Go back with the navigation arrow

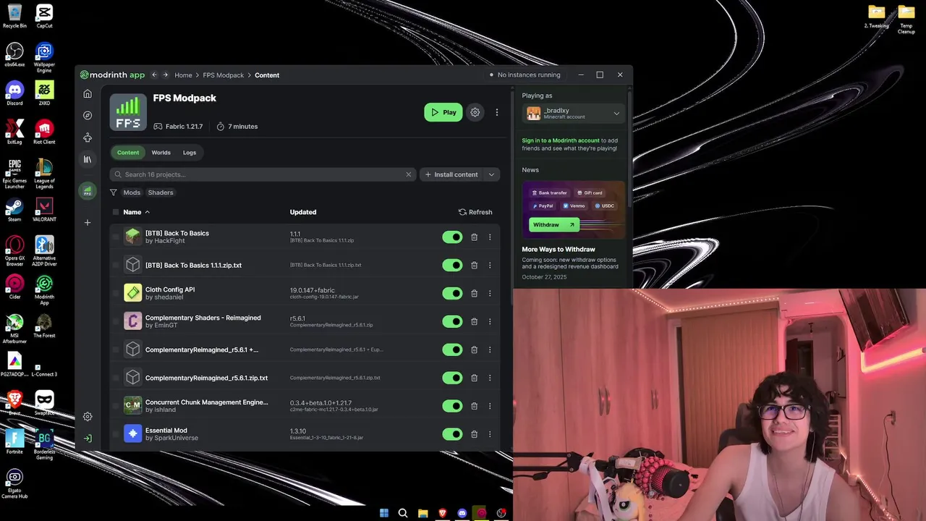pos(154,75)
